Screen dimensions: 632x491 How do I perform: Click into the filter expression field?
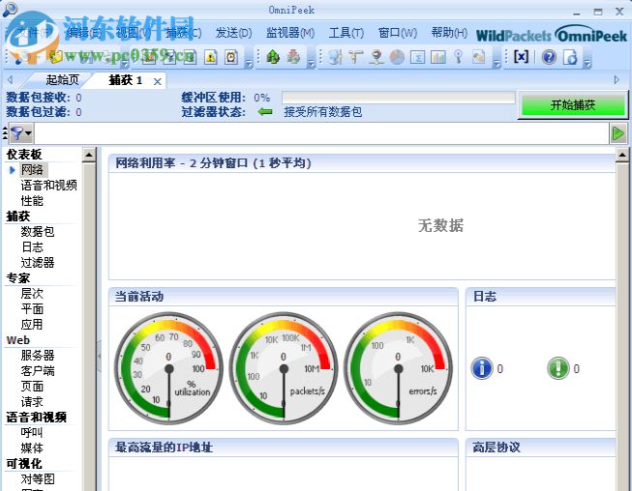pos(321,133)
